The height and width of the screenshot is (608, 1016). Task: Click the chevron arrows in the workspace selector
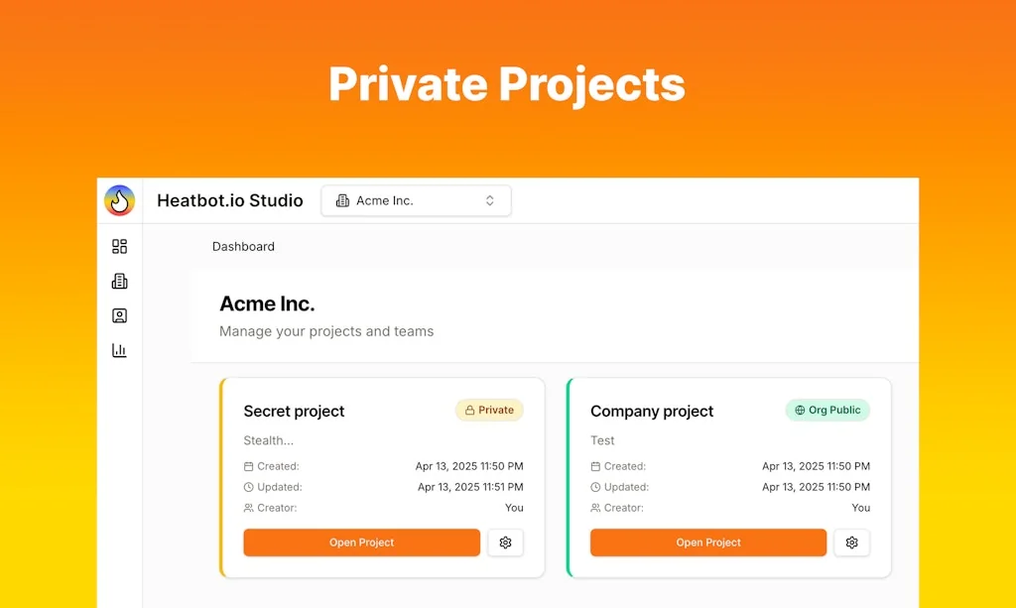click(x=489, y=200)
